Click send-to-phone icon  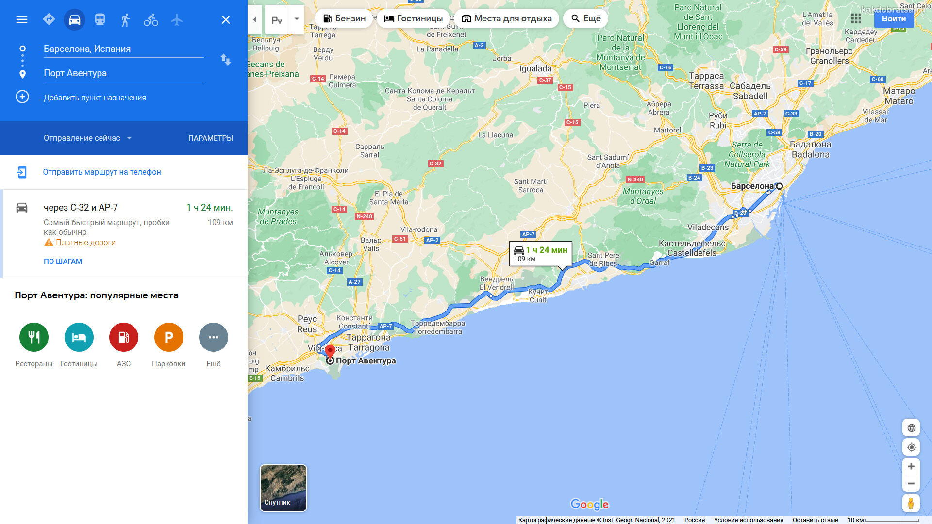pos(22,172)
